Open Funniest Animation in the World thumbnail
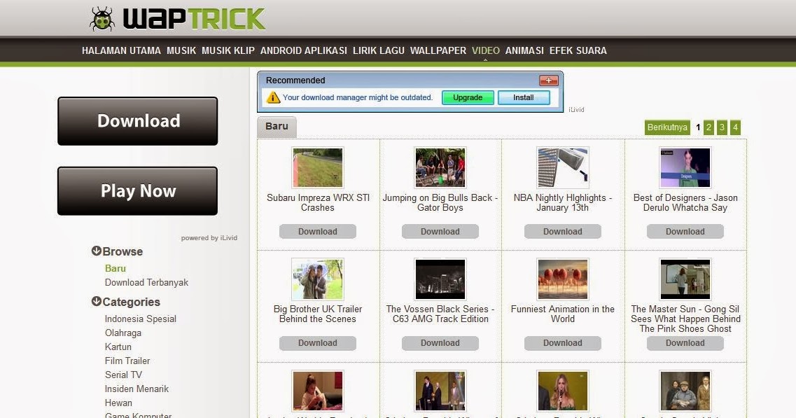Image resolution: width=796 pixels, height=418 pixels. (562, 279)
